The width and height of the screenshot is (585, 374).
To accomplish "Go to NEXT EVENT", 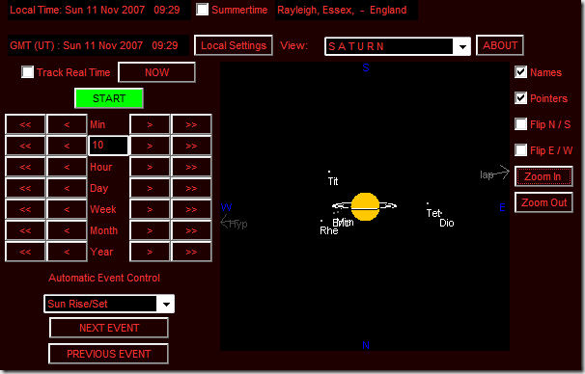I will tap(109, 328).
